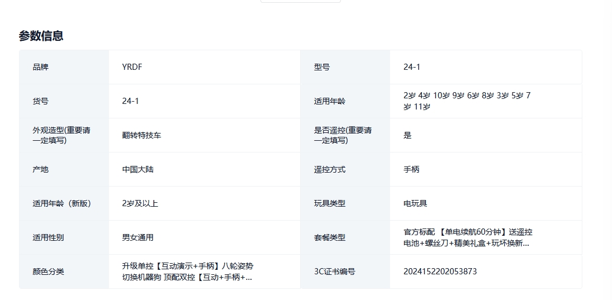Click the 3C certificate number 2024152202053873

click(440, 272)
